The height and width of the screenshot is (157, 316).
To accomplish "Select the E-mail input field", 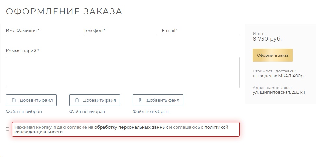I will [201, 31].
